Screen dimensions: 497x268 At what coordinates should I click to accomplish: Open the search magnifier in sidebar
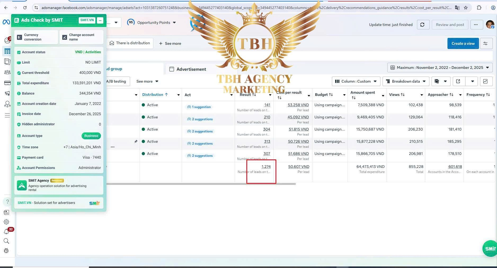click(x=6, y=241)
